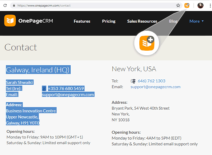The image size is (212, 155).
Task: Click the phone icon beside New York number
Action: tap(134, 81)
